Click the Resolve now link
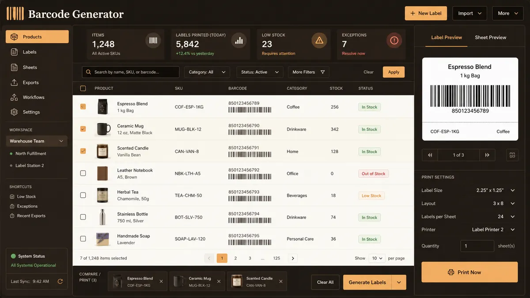 353,53
